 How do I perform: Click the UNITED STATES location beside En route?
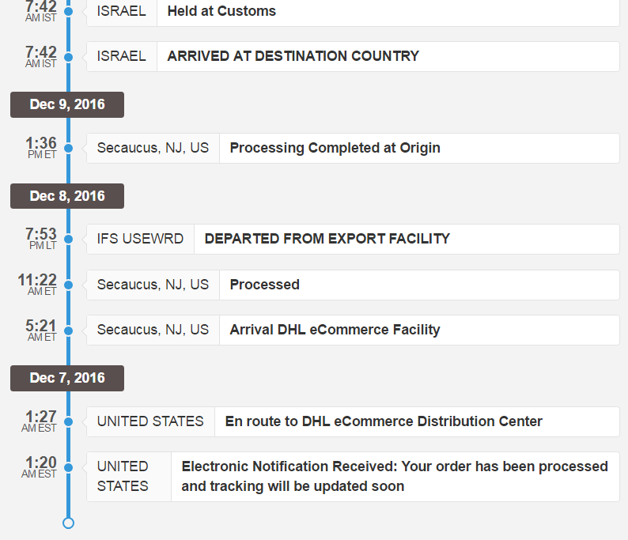click(x=150, y=421)
